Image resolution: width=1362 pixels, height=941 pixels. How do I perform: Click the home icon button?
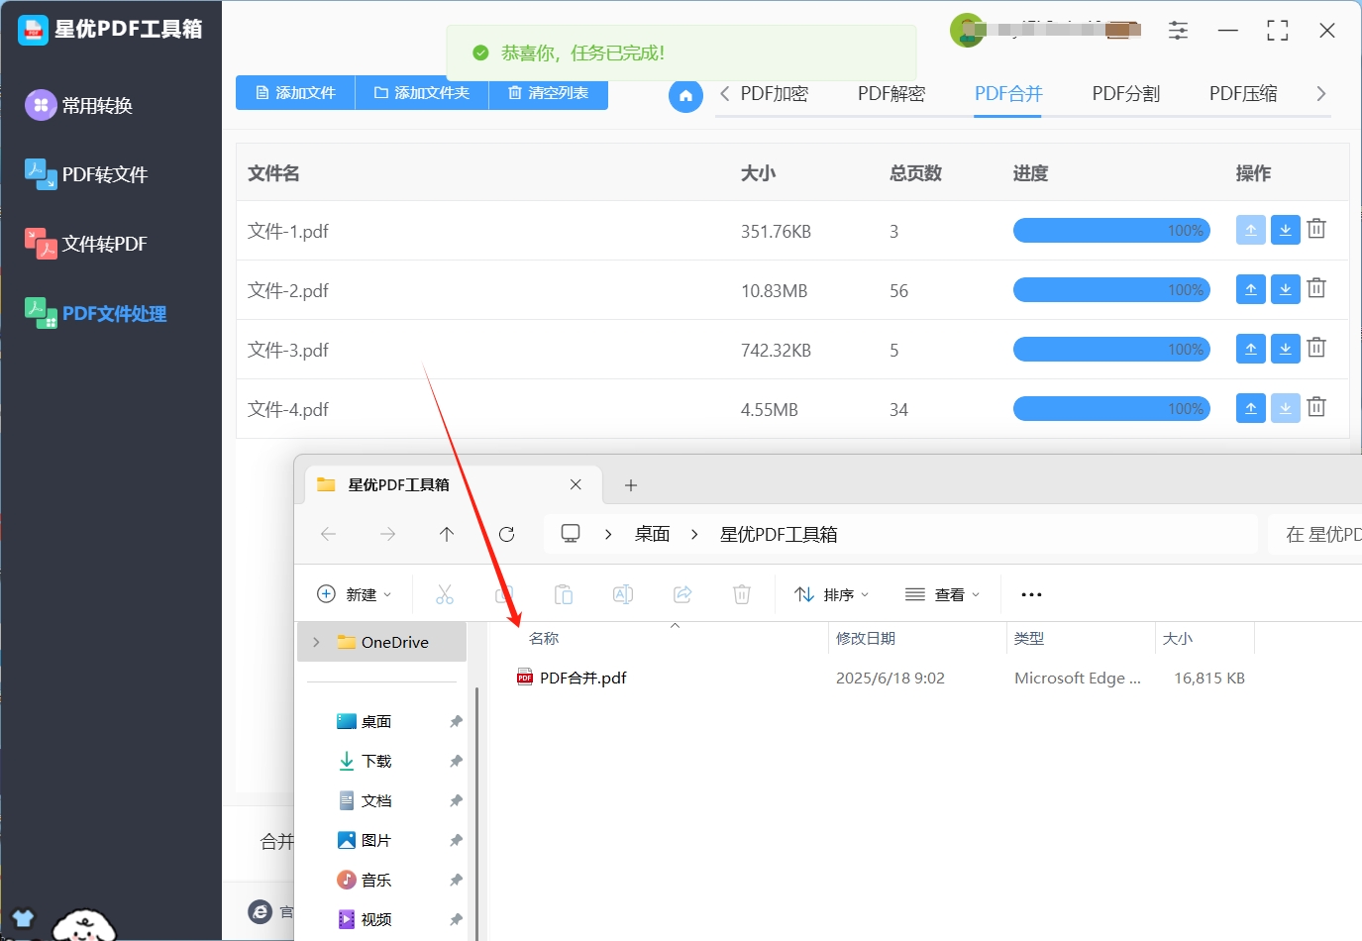(685, 96)
